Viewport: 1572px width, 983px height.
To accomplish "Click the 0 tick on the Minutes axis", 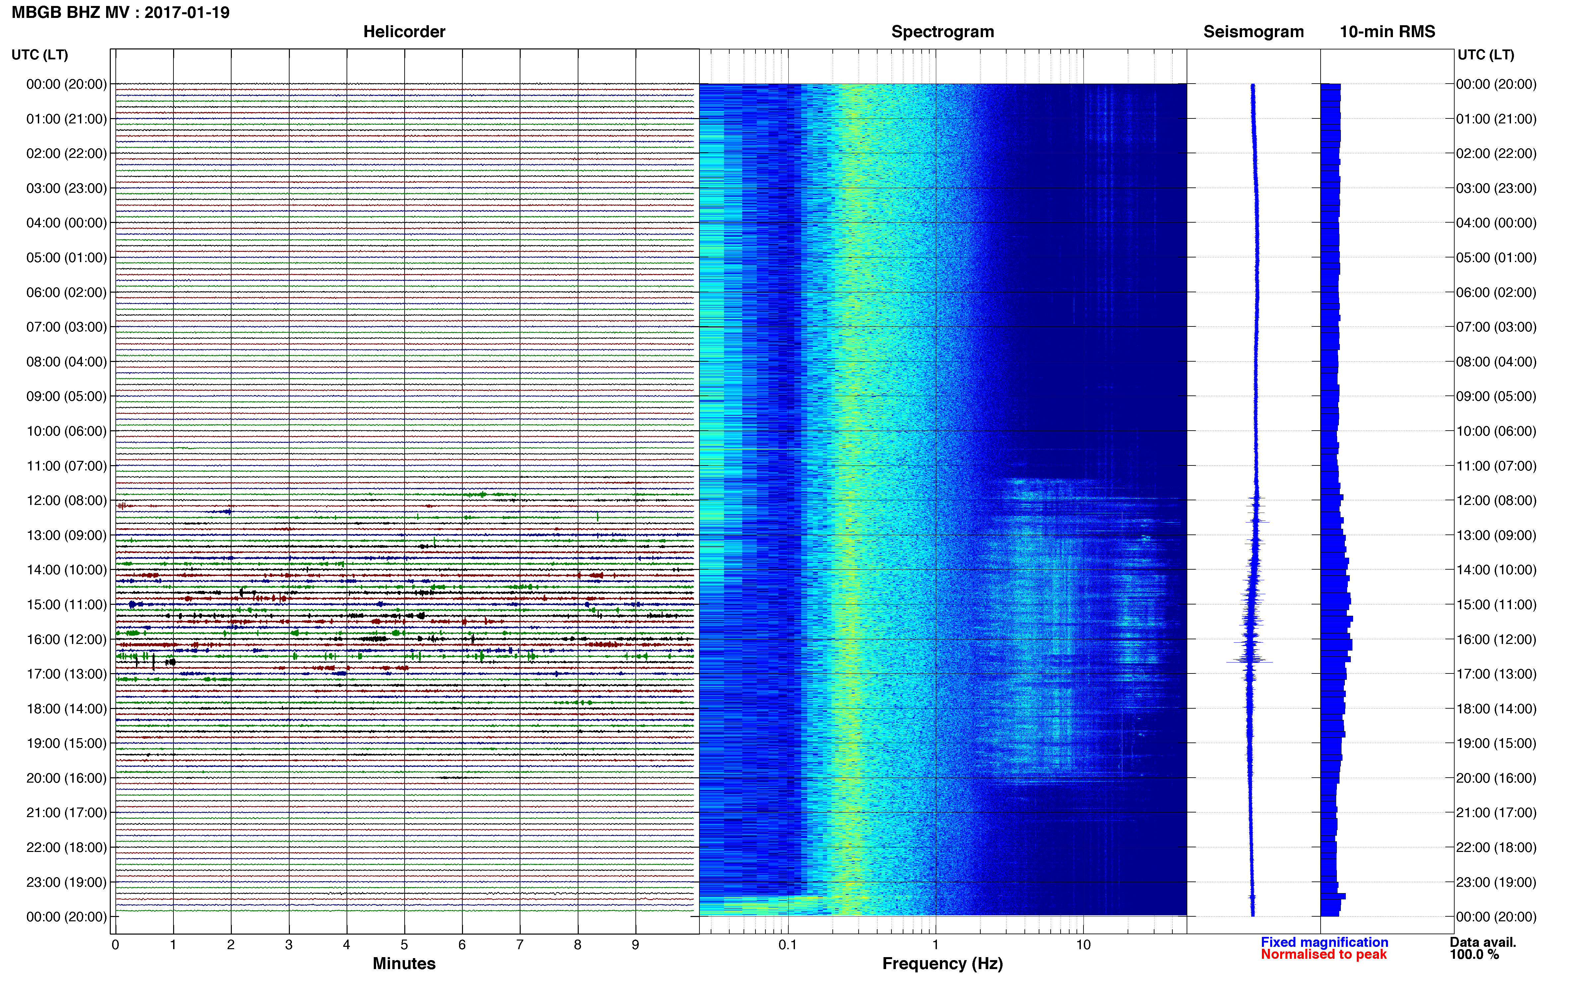I will pos(116,945).
